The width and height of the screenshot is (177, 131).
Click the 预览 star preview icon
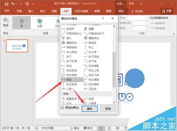pos(6,20)
